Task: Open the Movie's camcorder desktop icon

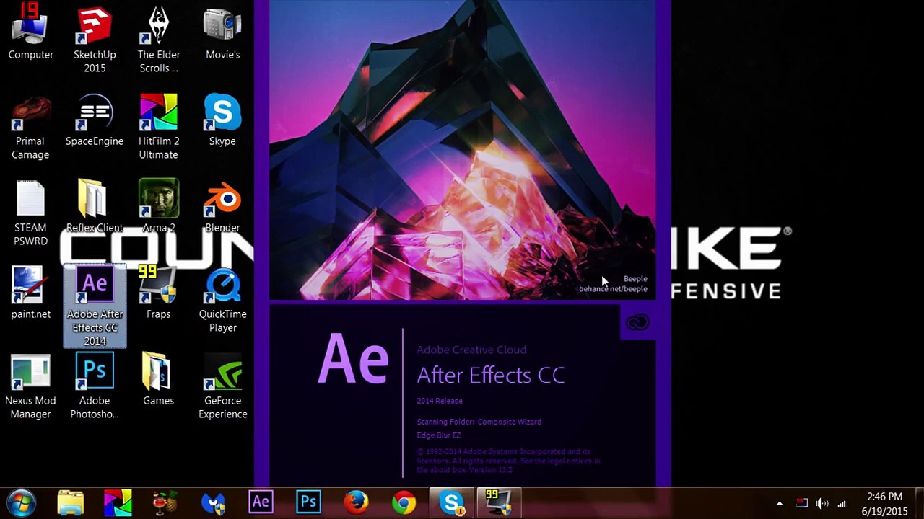Action: (x=222, y=32)
